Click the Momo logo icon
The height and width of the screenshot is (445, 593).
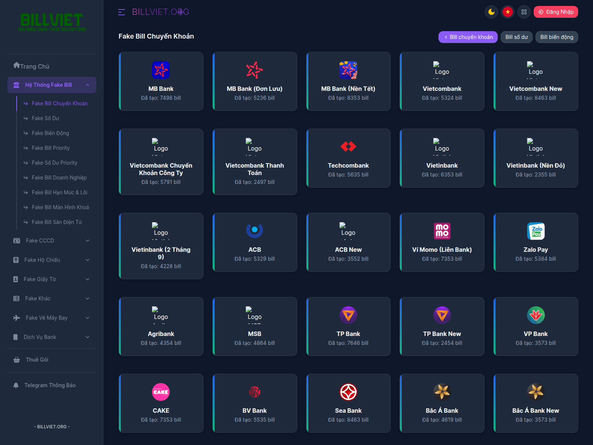pos(442,231)
